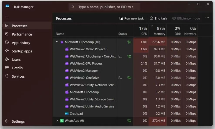Sort by the Status column header

[125, 31]
